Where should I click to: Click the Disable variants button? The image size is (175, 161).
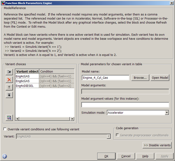tap(157, 145)
